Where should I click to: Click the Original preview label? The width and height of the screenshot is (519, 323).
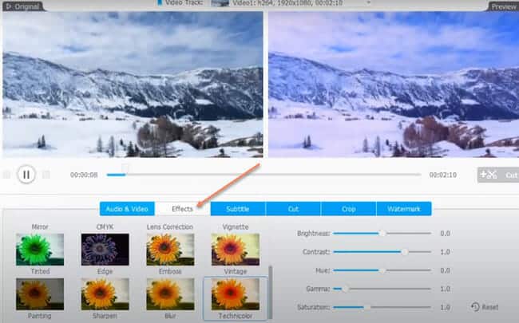coord(22,6)
